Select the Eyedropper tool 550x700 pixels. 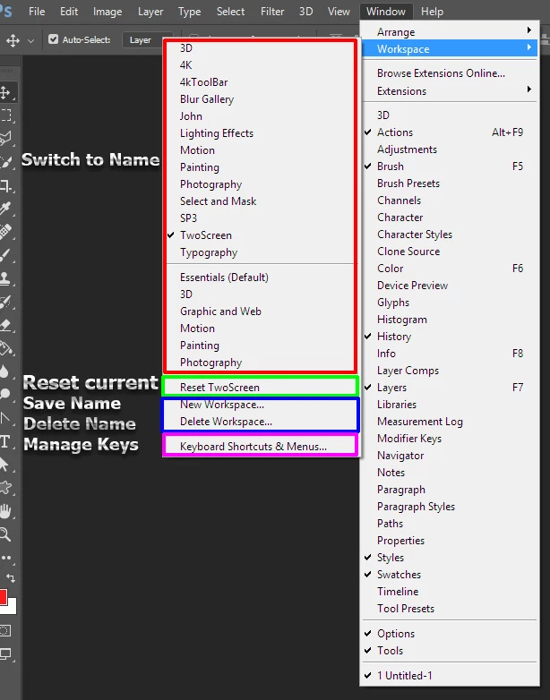(x=5, y=208)
